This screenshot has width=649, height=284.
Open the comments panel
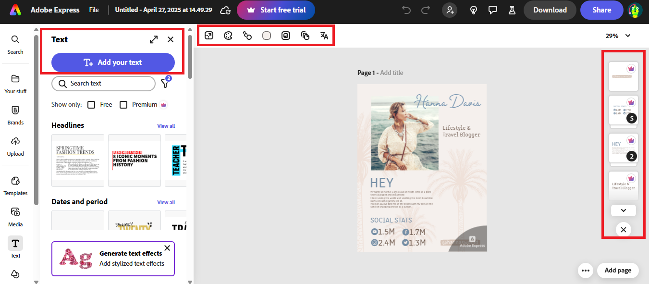pos(492,10)
